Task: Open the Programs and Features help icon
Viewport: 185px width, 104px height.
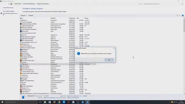Action: pos(183,15)
